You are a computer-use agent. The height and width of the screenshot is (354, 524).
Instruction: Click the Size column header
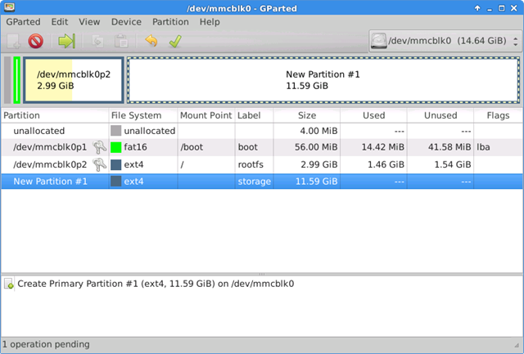pos(307,115)
